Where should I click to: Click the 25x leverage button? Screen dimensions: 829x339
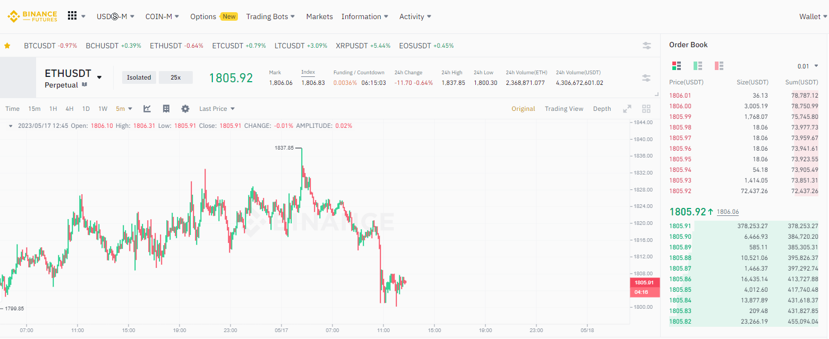(x=176, y=77)
